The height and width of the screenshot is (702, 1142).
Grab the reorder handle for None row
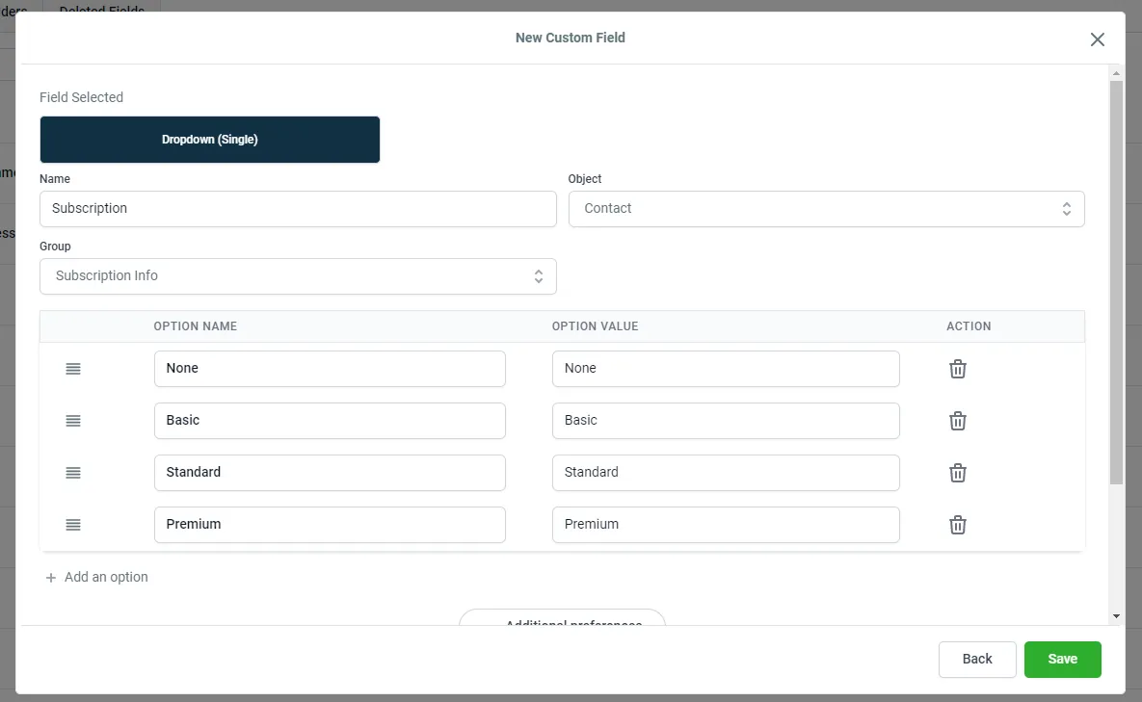73,369
